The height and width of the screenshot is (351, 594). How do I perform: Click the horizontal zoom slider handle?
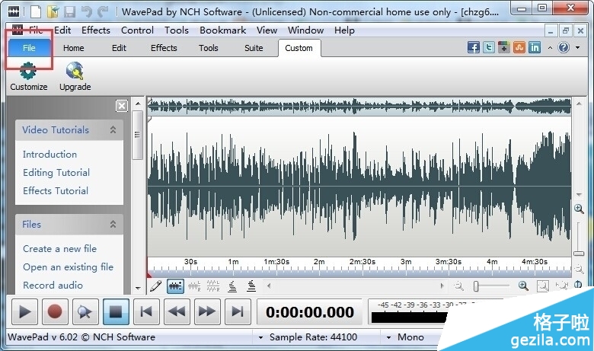pyautogui.click(x=476, y=286)
